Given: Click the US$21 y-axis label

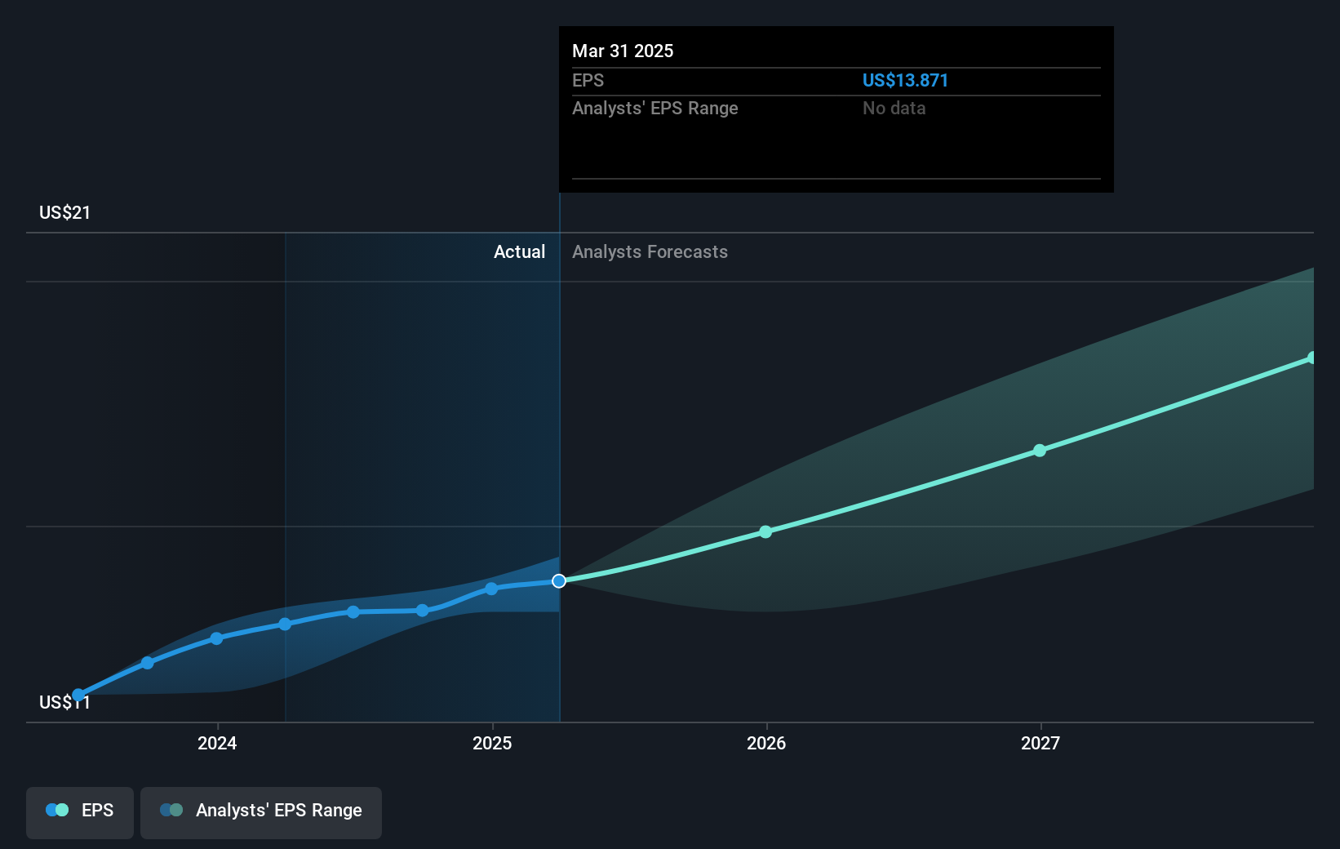Looking at the screenshot, I should 65,213.
